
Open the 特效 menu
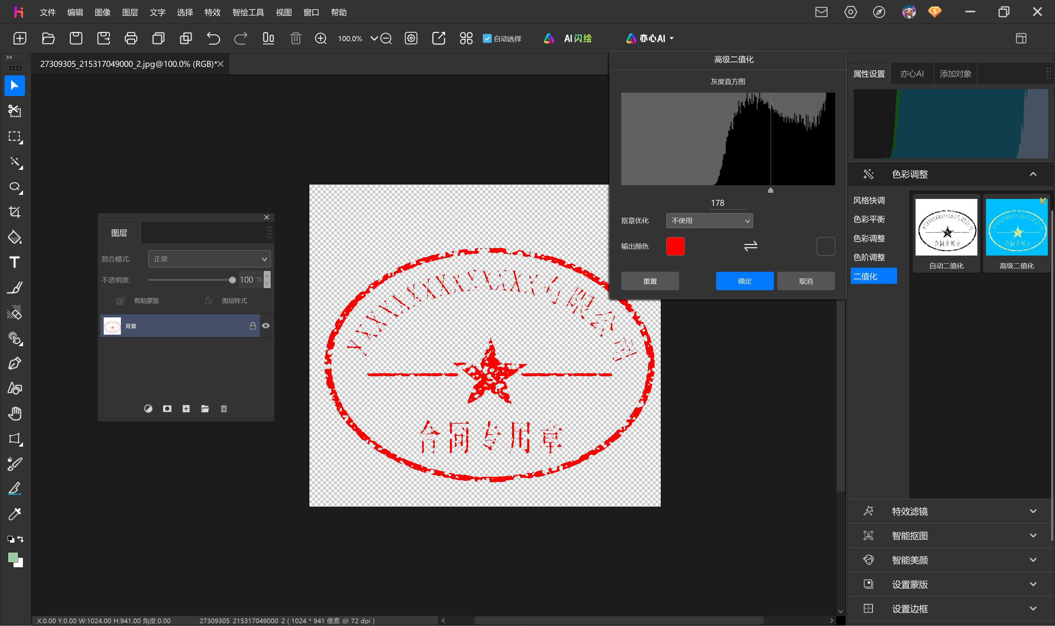pos(212,12)
